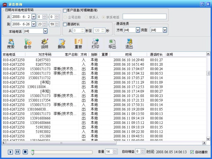Sort by 客户名称 column header
This screenshot has height=159, width=212.
coord(65,55)
